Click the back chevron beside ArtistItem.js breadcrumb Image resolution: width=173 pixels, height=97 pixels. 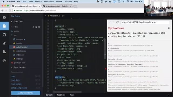click(46, 16)
